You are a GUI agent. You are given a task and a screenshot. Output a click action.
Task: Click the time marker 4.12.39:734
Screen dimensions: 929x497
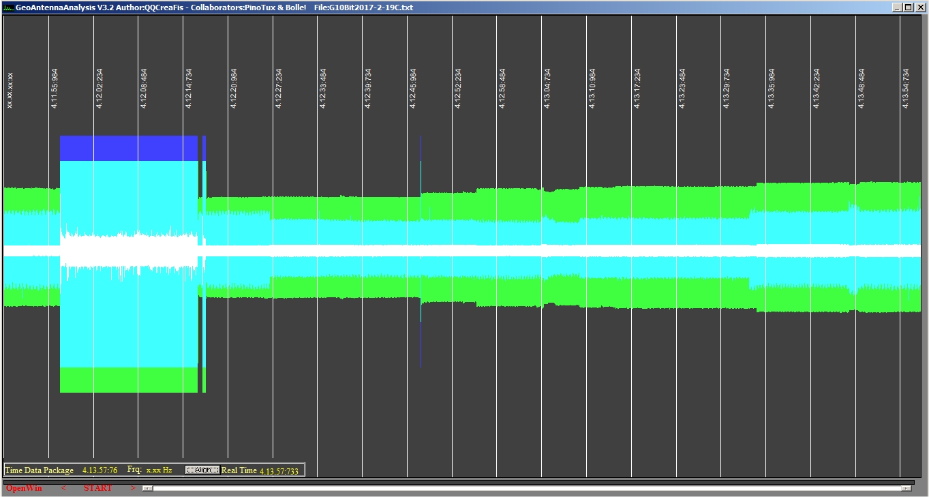[368, 89]
